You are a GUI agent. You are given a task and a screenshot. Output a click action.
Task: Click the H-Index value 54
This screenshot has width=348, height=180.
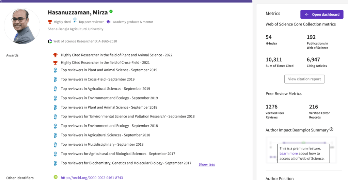pos(269,37)
